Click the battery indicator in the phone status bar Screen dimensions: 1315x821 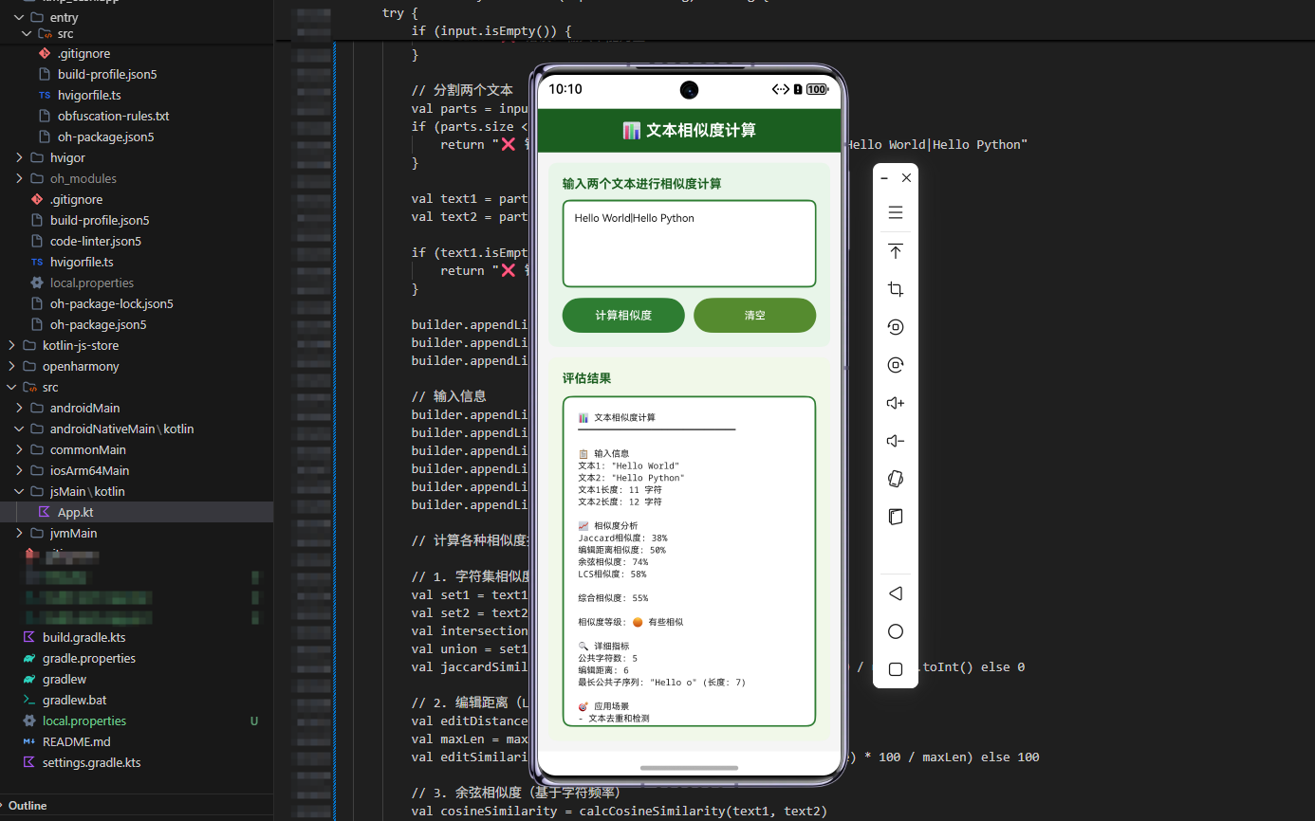point(817,89)
